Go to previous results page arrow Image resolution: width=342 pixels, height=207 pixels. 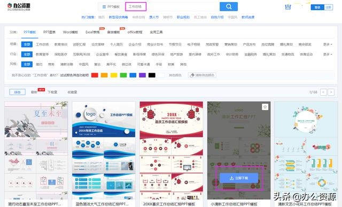coord(323,92)
